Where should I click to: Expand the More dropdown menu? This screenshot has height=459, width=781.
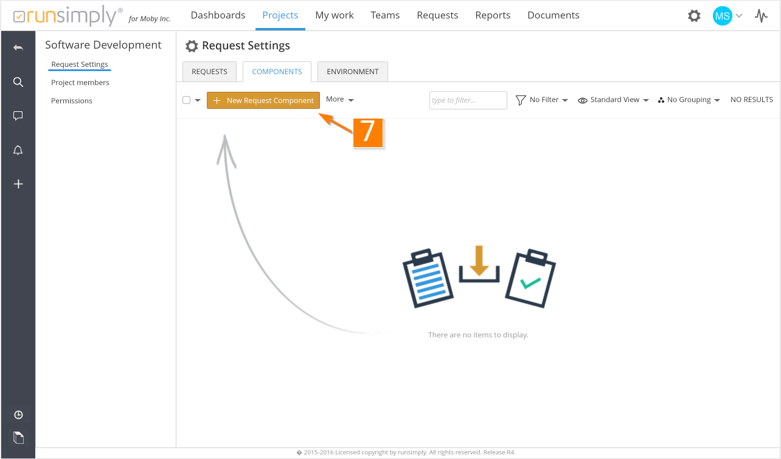(339, 100)
